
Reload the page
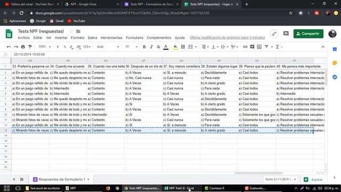point(21,13)
